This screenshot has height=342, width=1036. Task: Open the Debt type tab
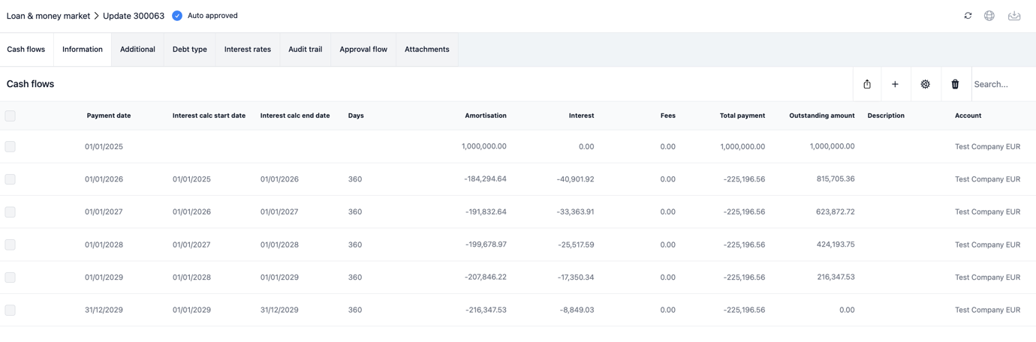[190, 49]
